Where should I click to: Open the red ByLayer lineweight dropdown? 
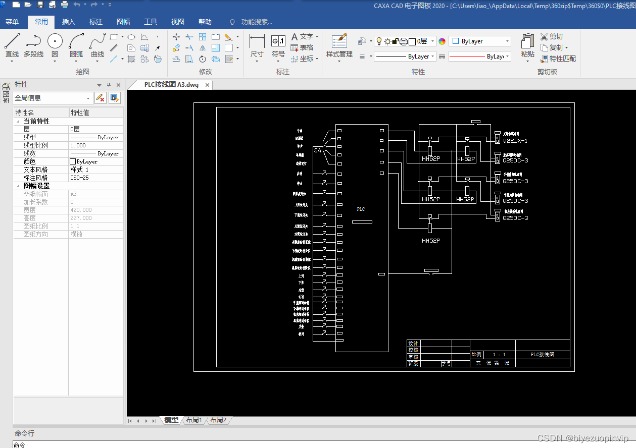pos(507,57)
